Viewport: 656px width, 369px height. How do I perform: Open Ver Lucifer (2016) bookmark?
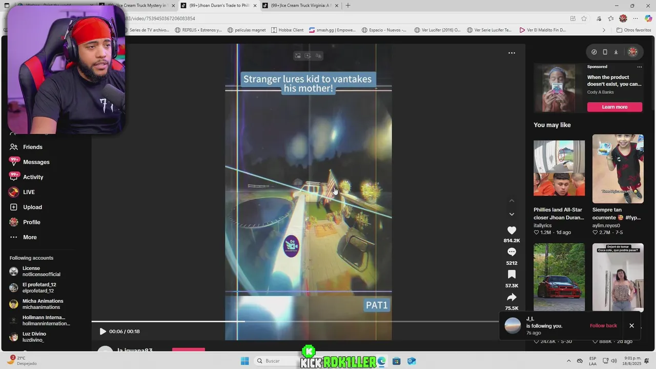coord(438,30)
